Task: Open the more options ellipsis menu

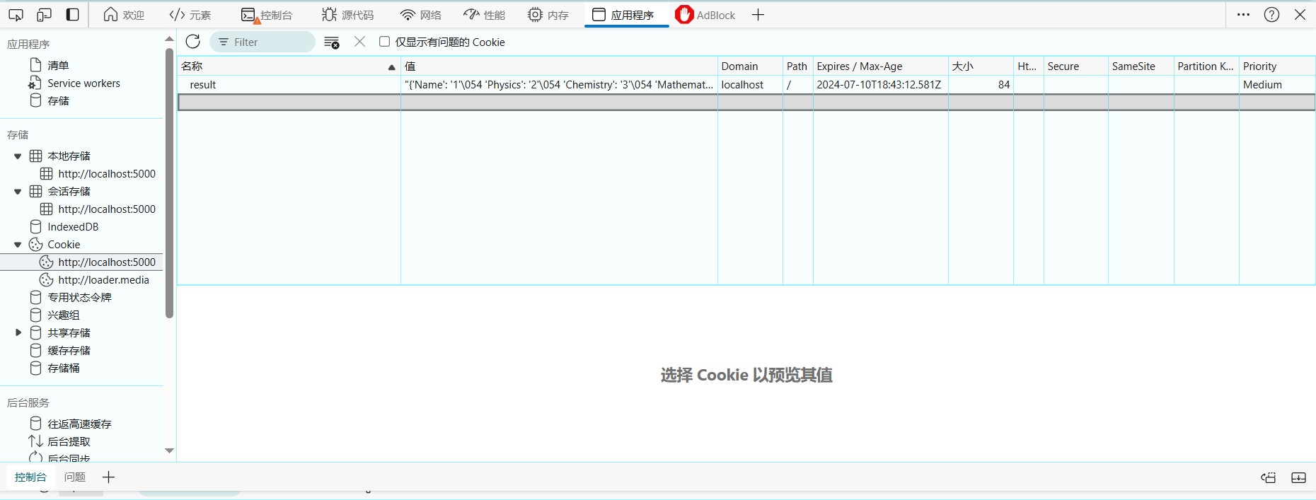Action: coord(1243,15)
